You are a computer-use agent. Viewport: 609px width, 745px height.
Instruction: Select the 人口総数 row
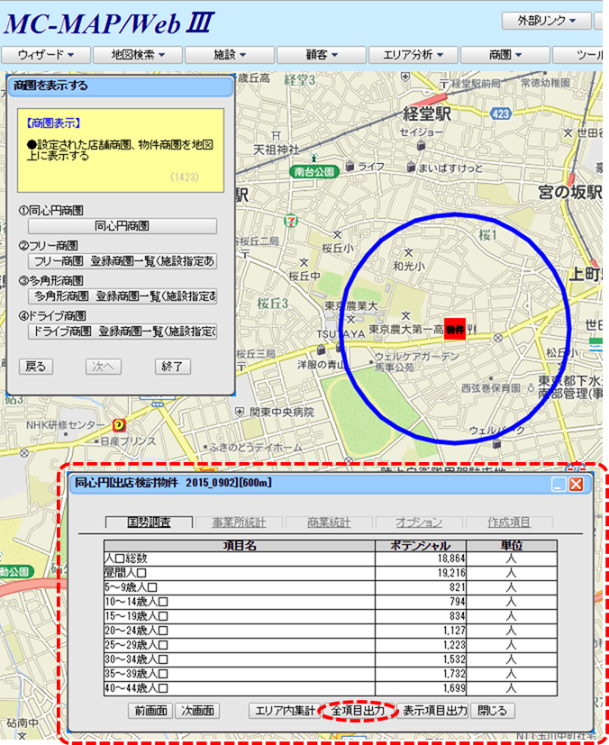(x=330, y=559)
